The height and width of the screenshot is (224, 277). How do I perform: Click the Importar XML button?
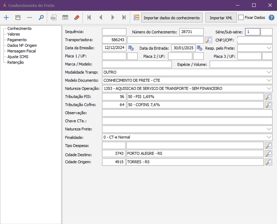(x=221, y=17)
